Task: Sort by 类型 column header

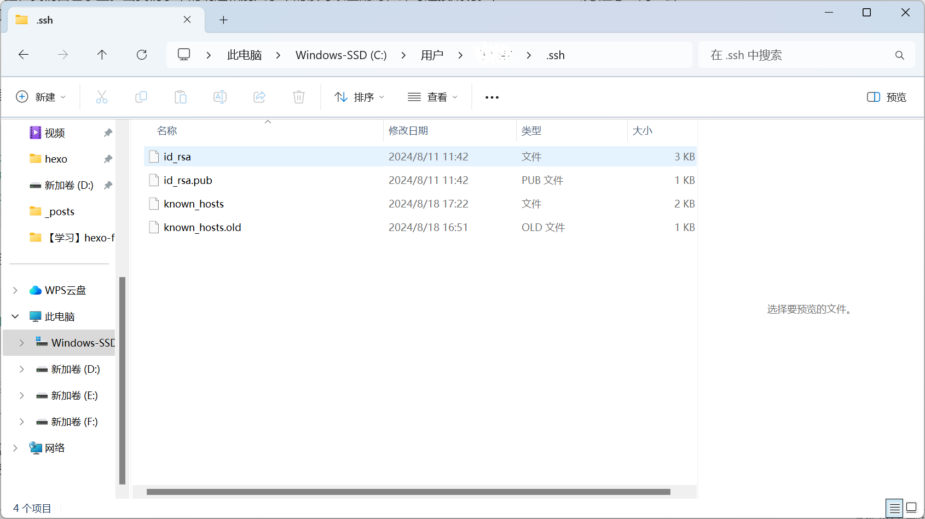Action: click(x=531, y=131)
